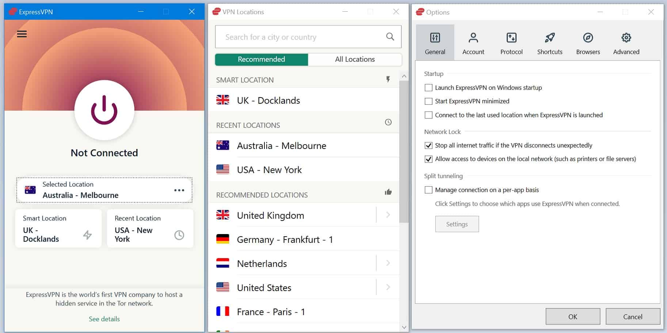Click the clock icon in the Recent Location card
This screenshot has width=667, height=333.
click(179, 235)
